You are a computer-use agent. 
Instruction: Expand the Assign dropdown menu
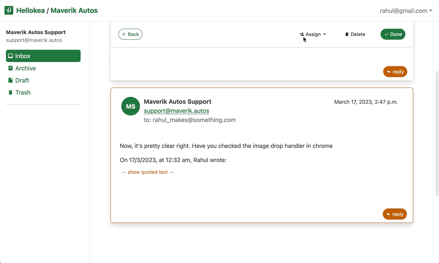coord(324,34)
